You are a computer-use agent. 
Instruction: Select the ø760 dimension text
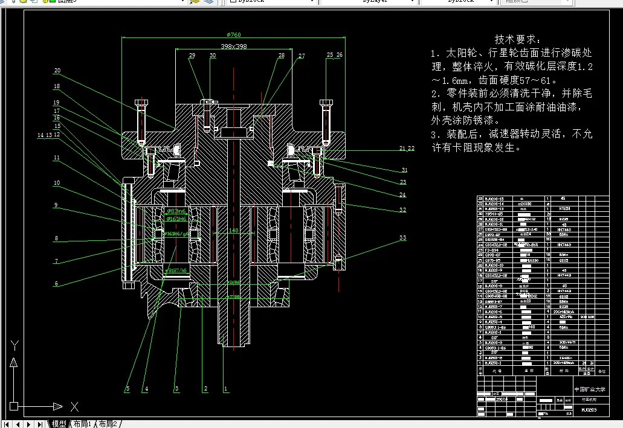(x=234, y=34)
